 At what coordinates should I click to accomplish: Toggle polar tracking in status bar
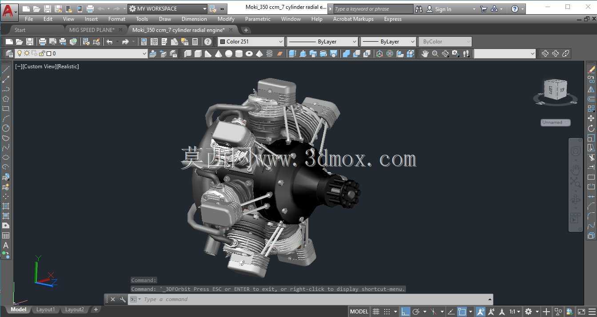[416, 312]
